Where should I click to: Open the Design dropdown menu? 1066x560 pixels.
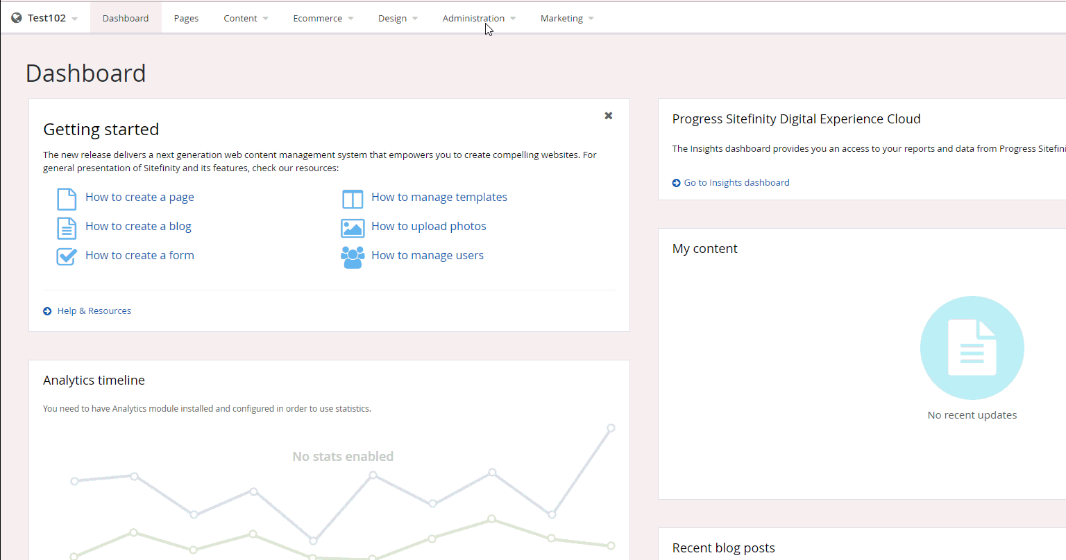tap(398, 19)
